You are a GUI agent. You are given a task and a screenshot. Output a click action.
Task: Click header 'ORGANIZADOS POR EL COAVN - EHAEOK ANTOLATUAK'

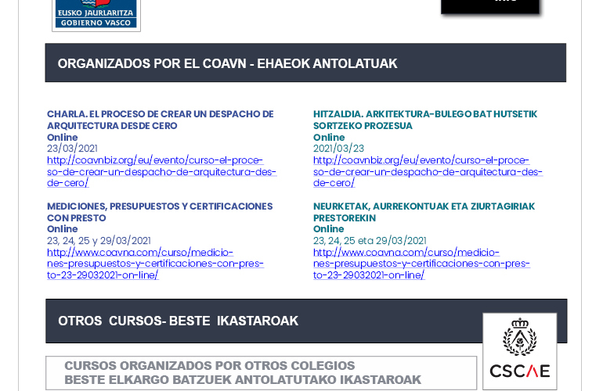tap(227, 63)
